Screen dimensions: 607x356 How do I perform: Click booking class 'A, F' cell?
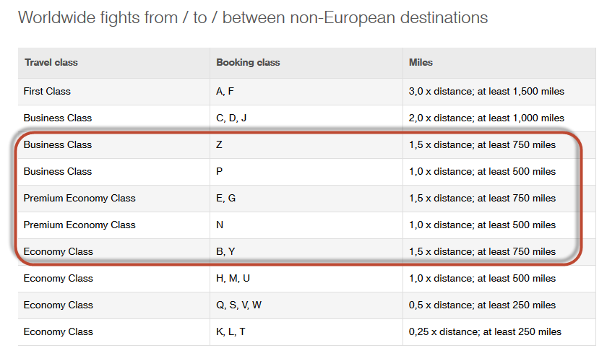click(x=225, y=91)
